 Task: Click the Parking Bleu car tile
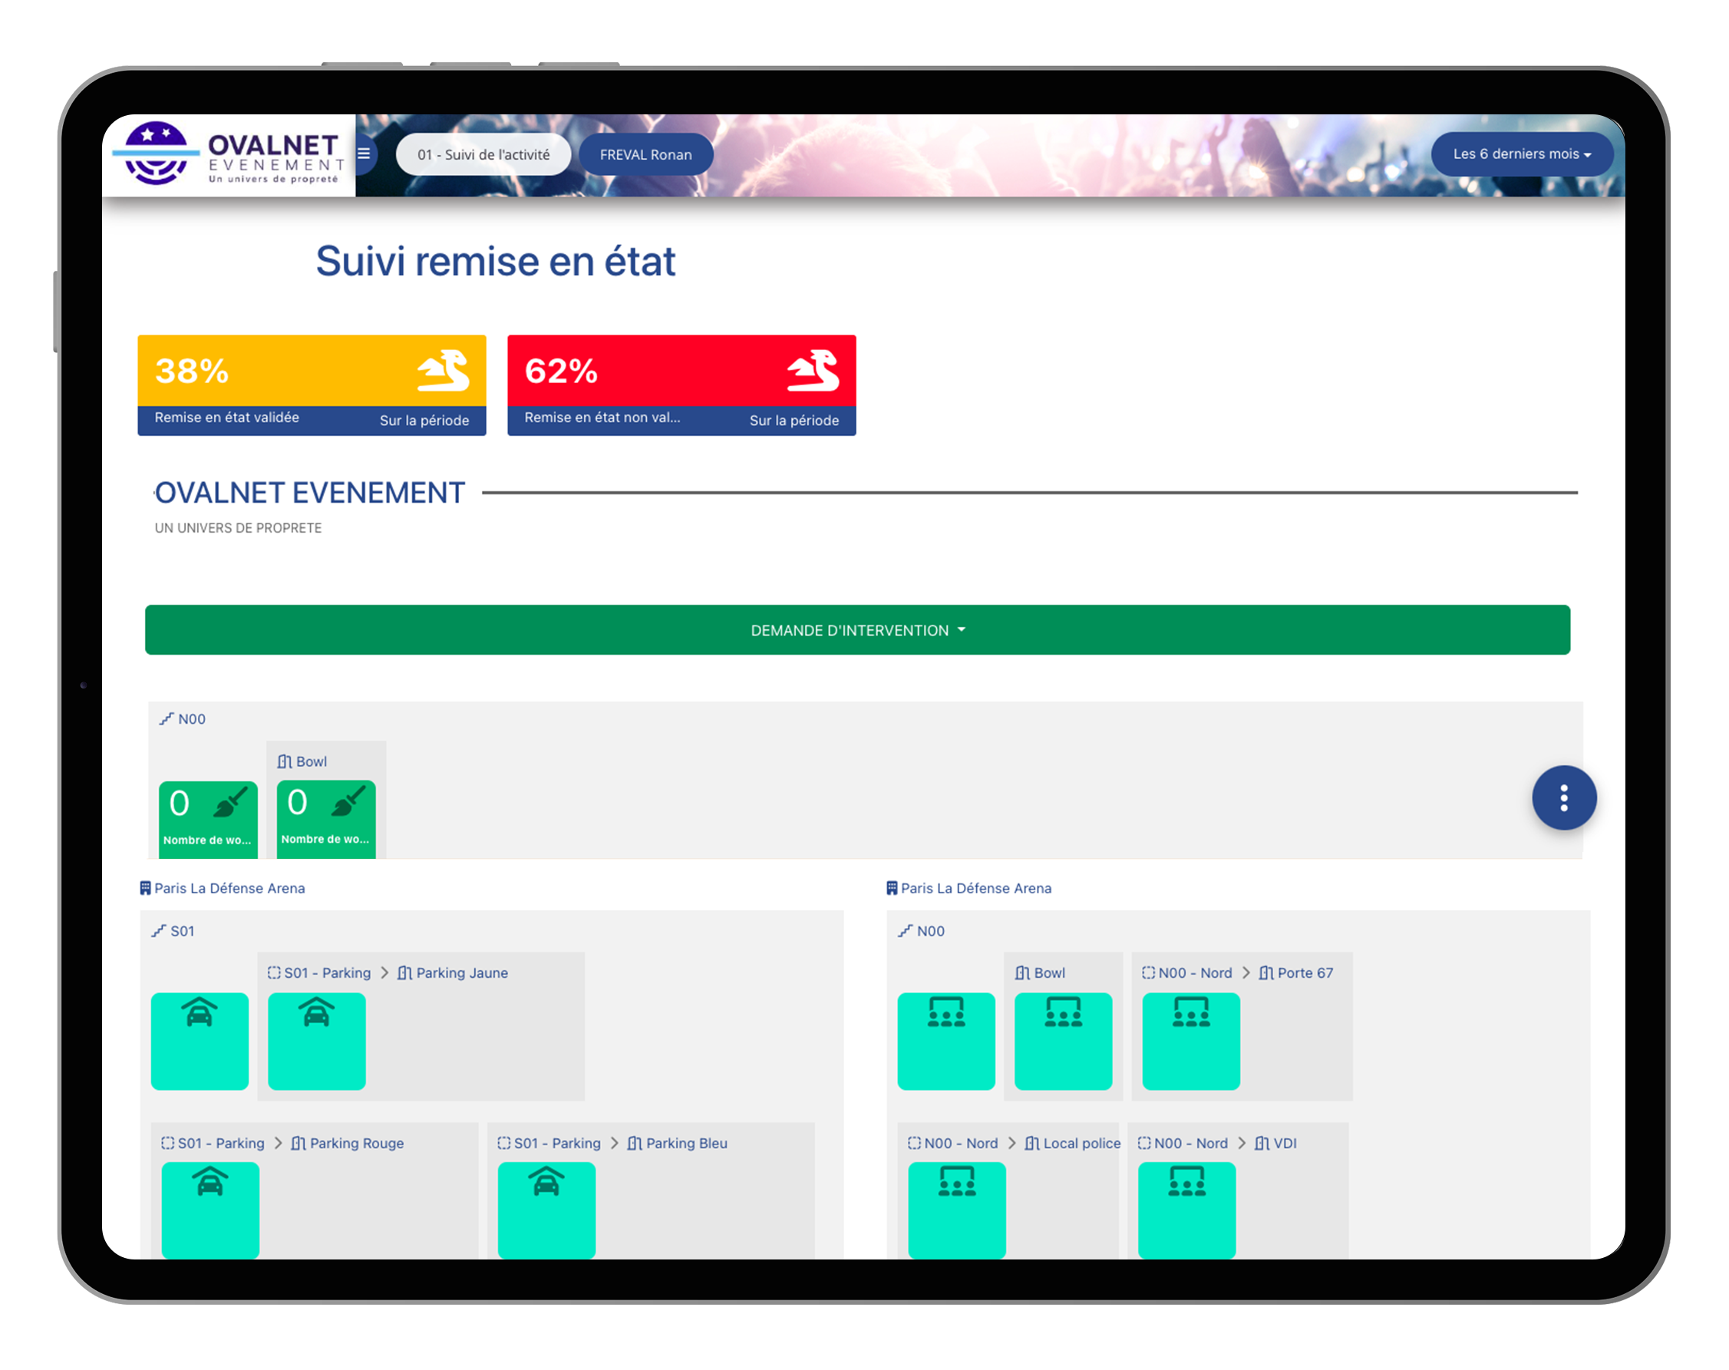546,1209
